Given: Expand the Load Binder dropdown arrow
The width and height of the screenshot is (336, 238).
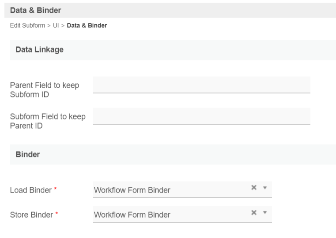Looking at the screenshot, I should click(265, 188).
